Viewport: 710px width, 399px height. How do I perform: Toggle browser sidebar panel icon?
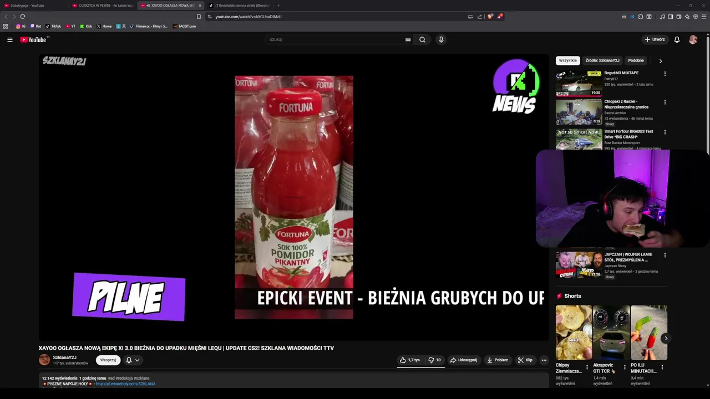point(670,17)
